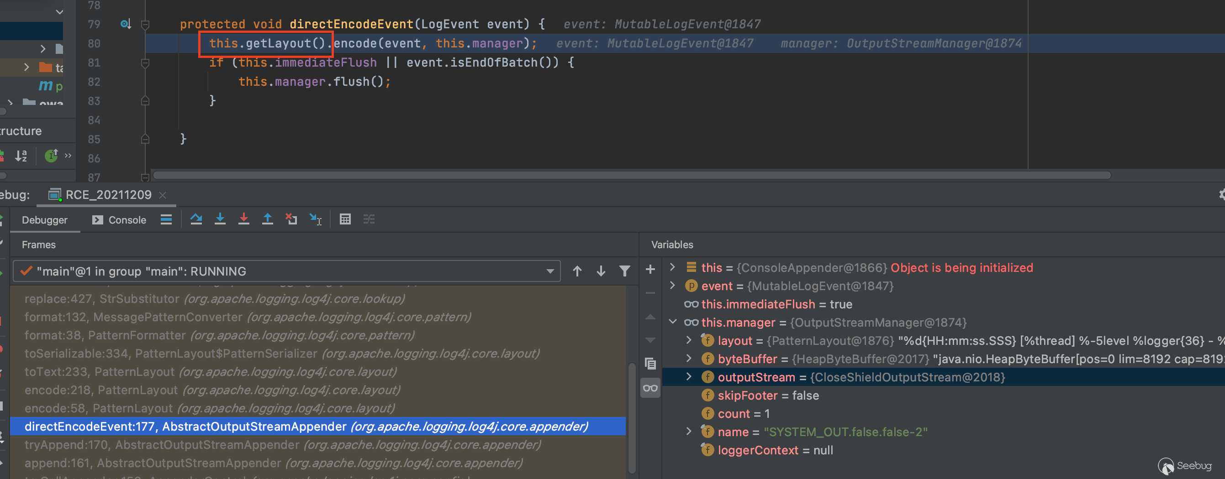This screenshot has width=1225, height=479.
Task: Click the Run to Cursor icon
Action: (x=315, y=219)
